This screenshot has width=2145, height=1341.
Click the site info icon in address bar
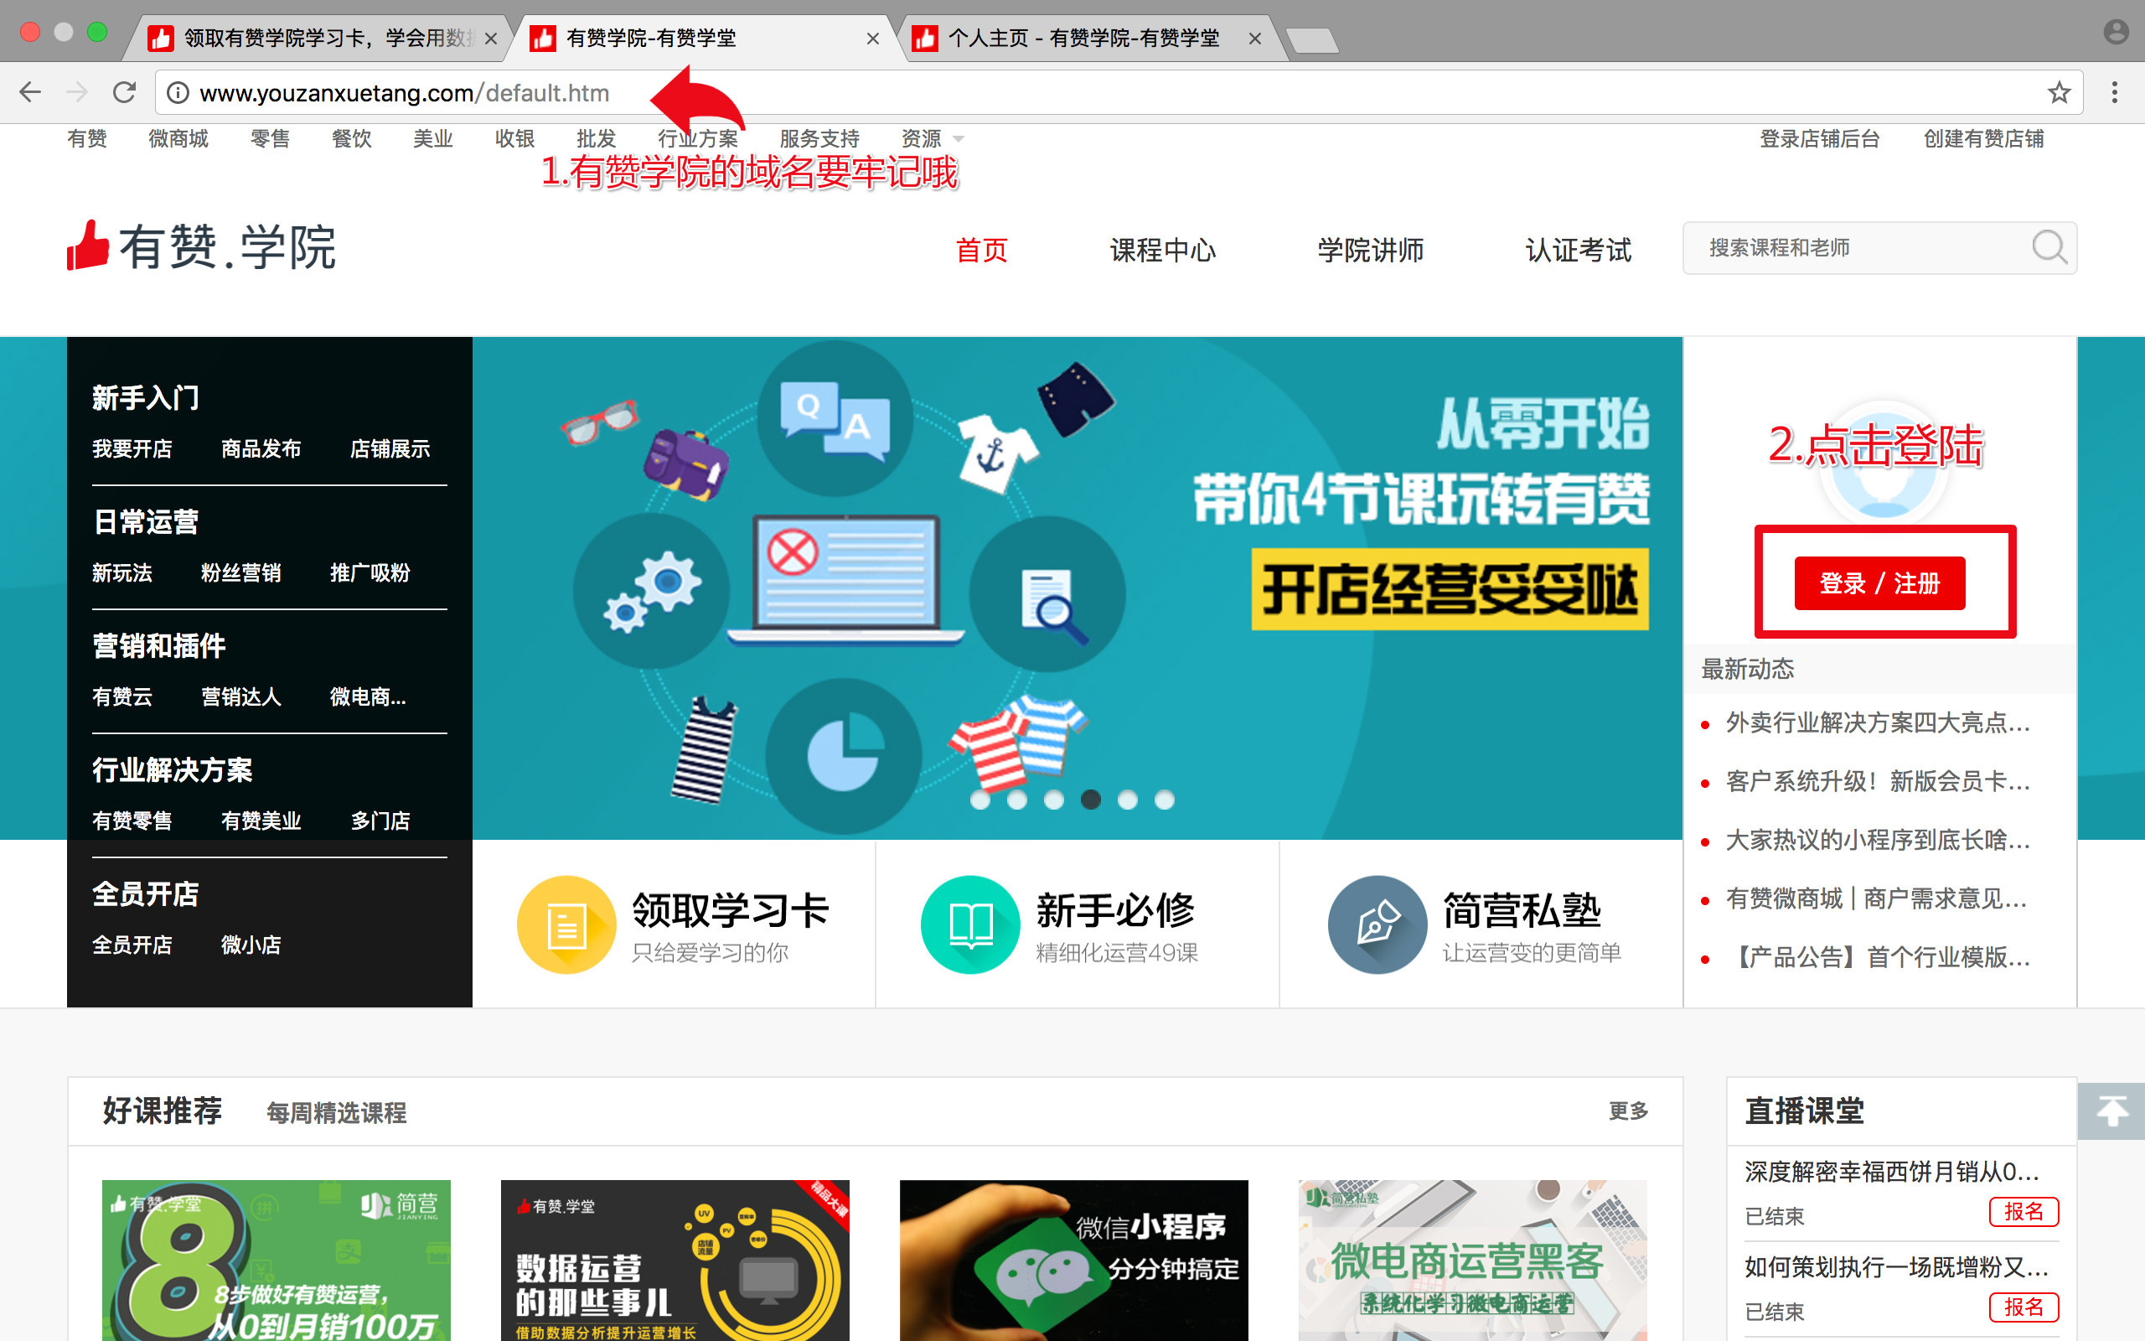click(178, 93)
